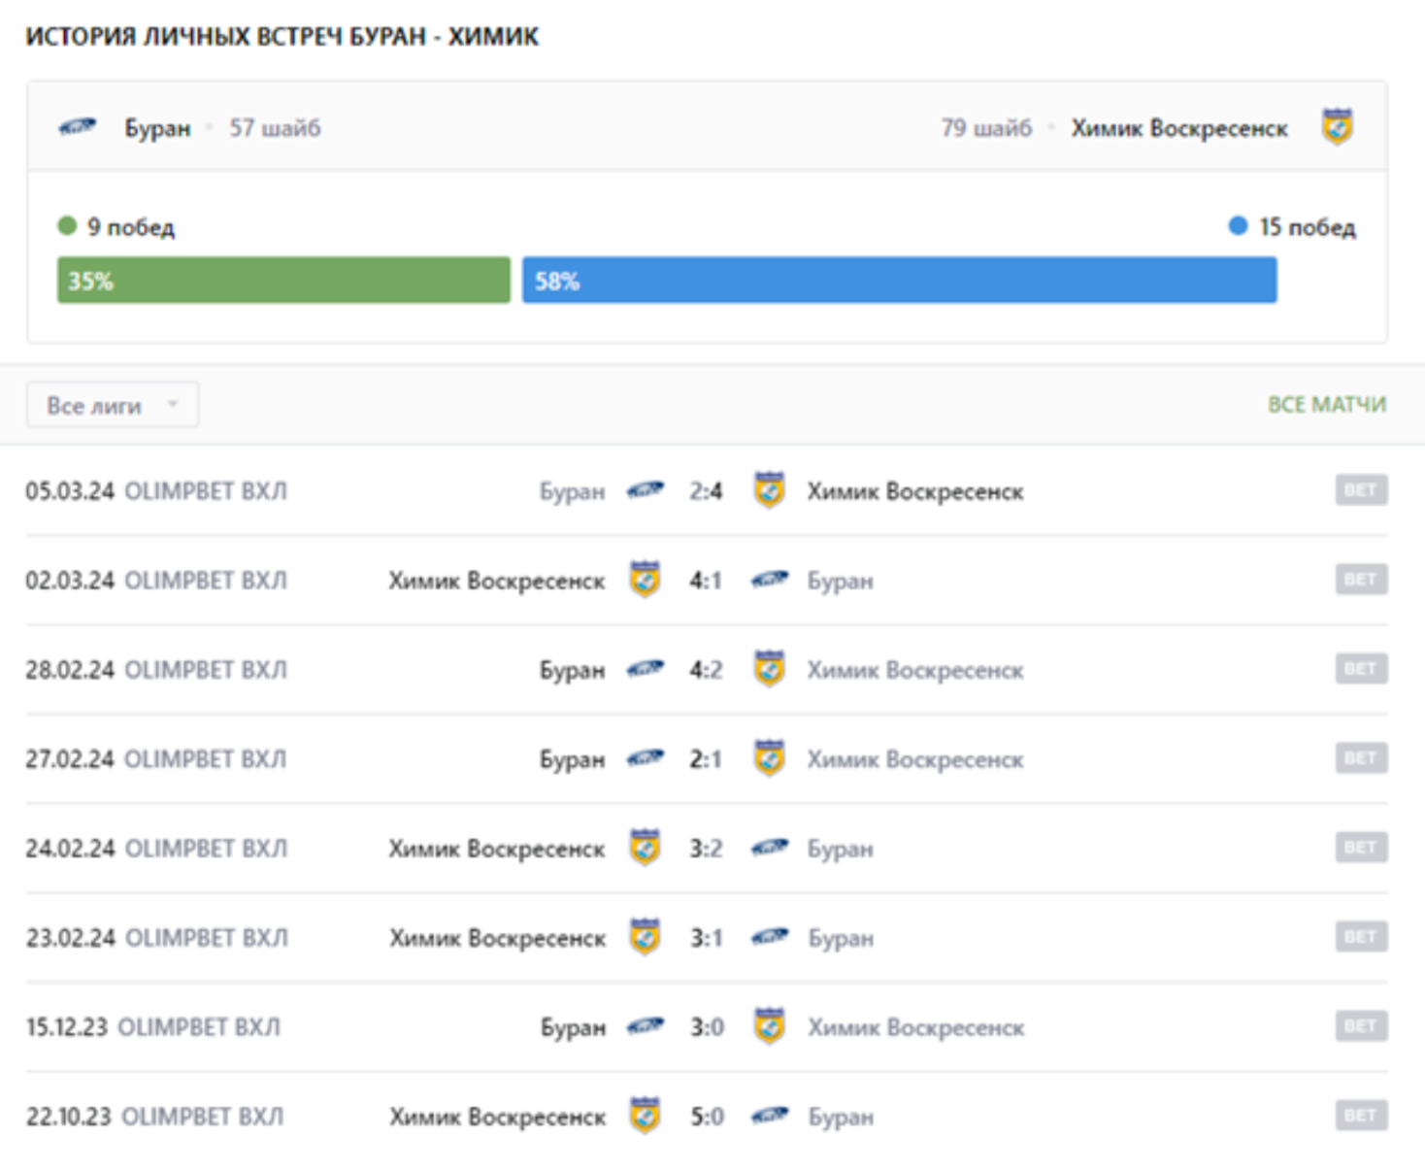Screen dimensions: 1425x1169
Task: Click the blue 58% wins bar
Action: click(899, 281)
